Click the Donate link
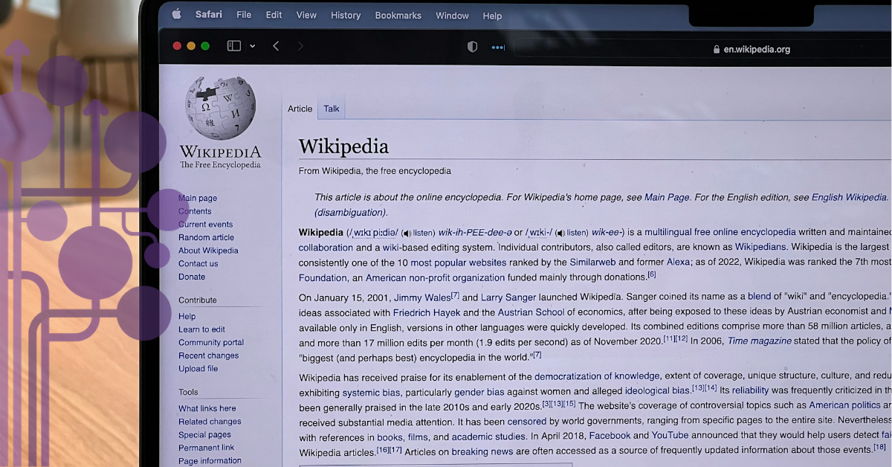The width and height of the screenshot is (892, 467). point(192,277)
